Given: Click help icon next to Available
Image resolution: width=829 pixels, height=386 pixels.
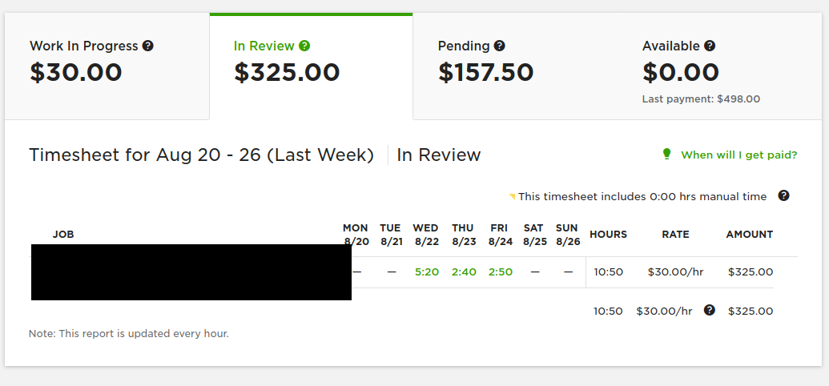Looking at the screenshot, I should 710,46.
